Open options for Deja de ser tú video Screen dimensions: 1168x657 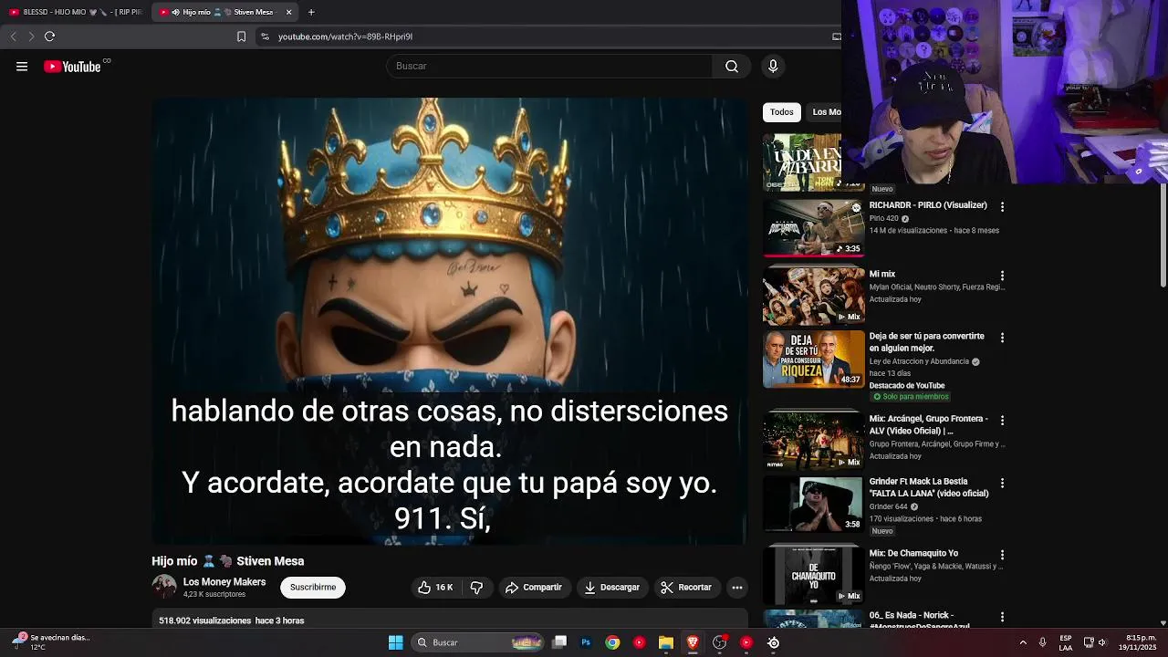[1002, 338]
